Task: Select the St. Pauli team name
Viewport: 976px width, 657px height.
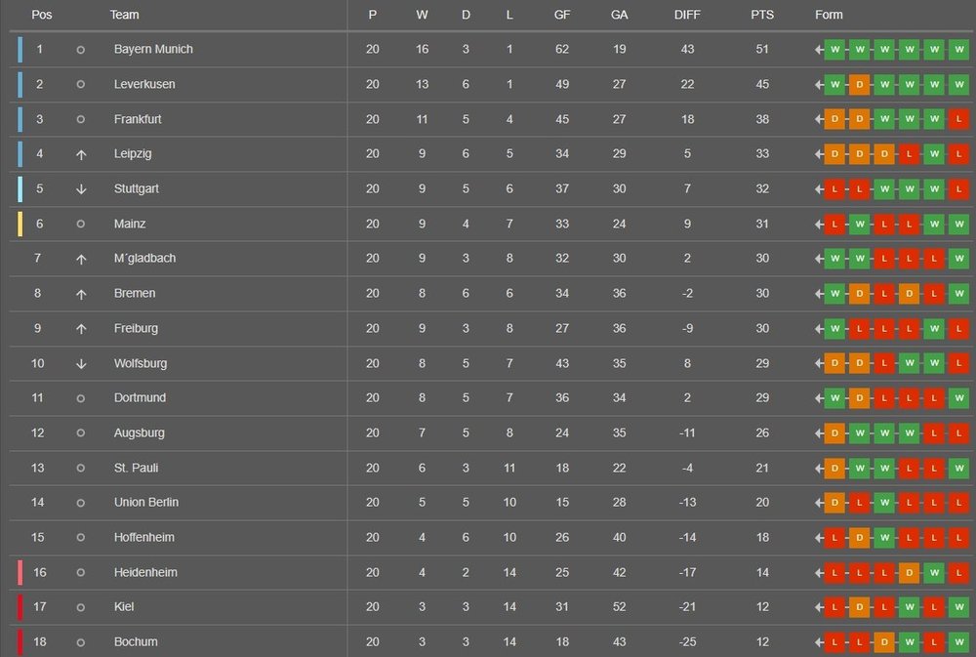Action: [x=136, y=468]
